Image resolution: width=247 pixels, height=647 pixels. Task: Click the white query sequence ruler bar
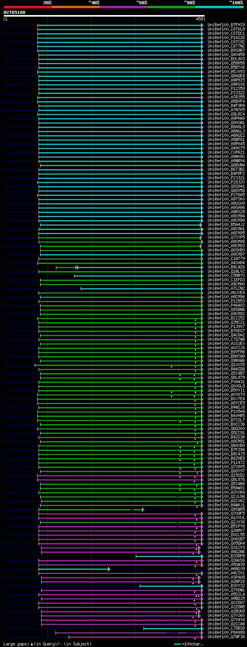[104, 16]
